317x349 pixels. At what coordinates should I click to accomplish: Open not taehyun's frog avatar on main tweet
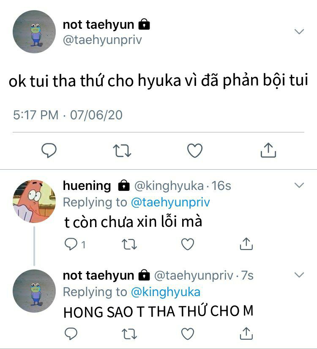click(34, 32)
